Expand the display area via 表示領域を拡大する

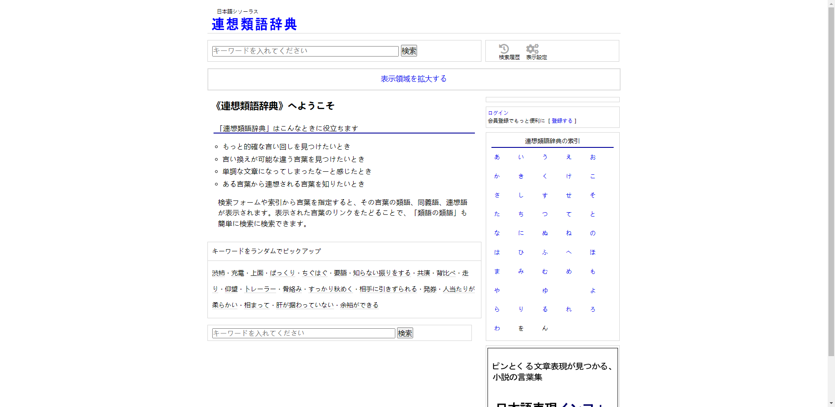tap(413, 79)
